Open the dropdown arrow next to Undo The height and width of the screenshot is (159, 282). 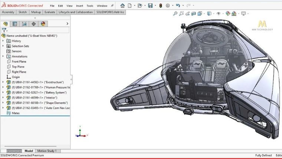[x=183, y=6]
